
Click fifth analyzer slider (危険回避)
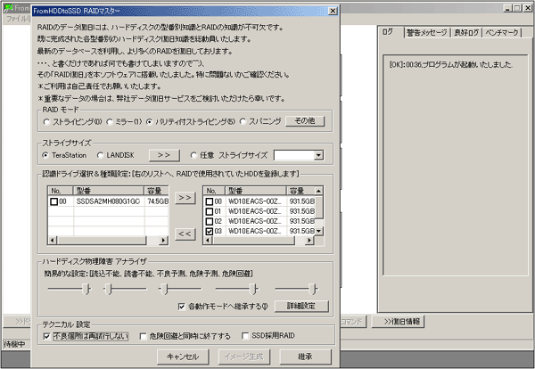click(x=313, y=289)
